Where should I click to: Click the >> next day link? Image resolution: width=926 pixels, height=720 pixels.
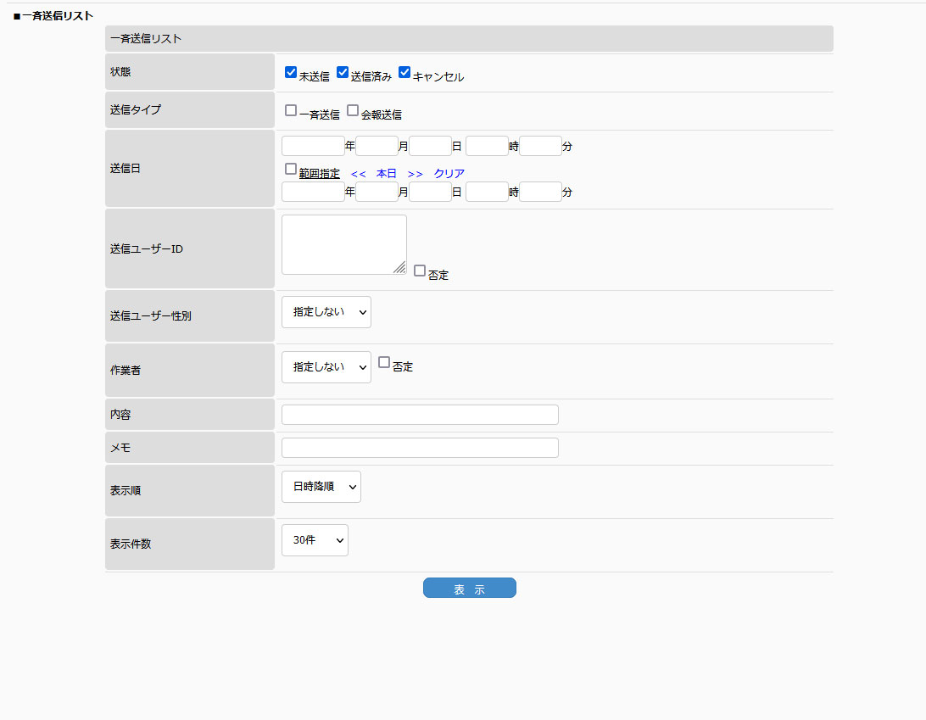pyautogui.click(x=415, y=174)
